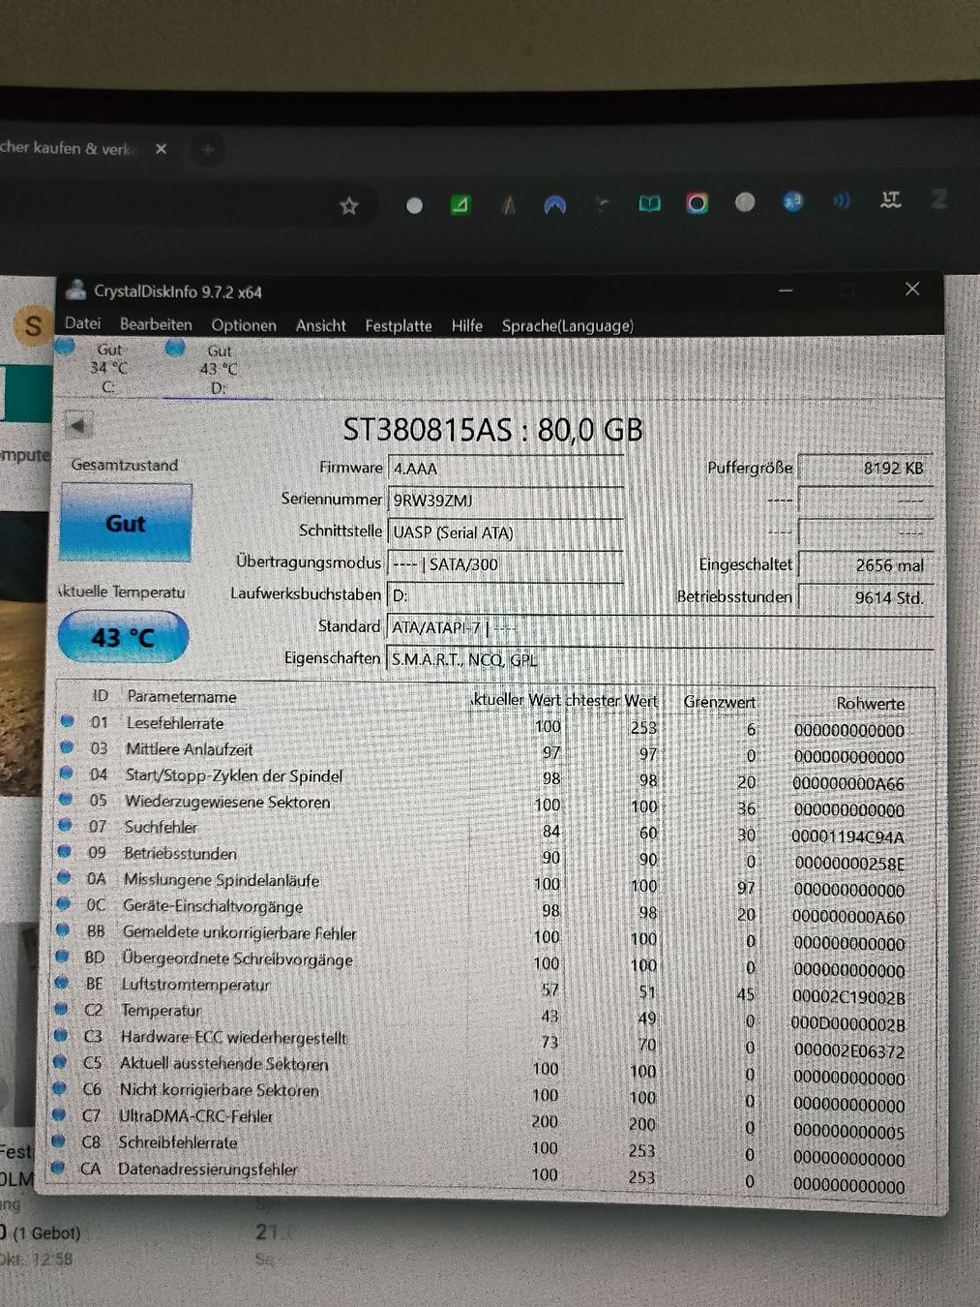Click status dot of Datenadressierungsfehler row
This screenshot has width=980, height=1307.
[x=58, y=1168]
